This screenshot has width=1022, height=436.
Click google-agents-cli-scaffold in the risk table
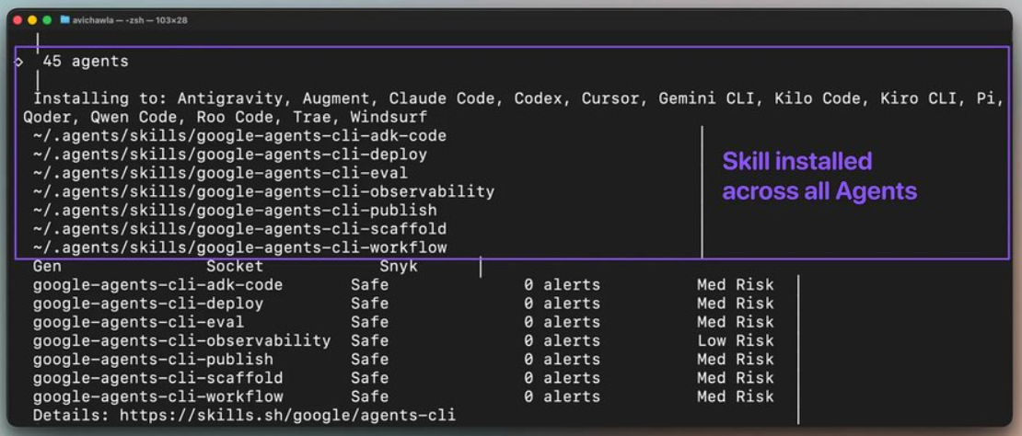pos(157,377)
